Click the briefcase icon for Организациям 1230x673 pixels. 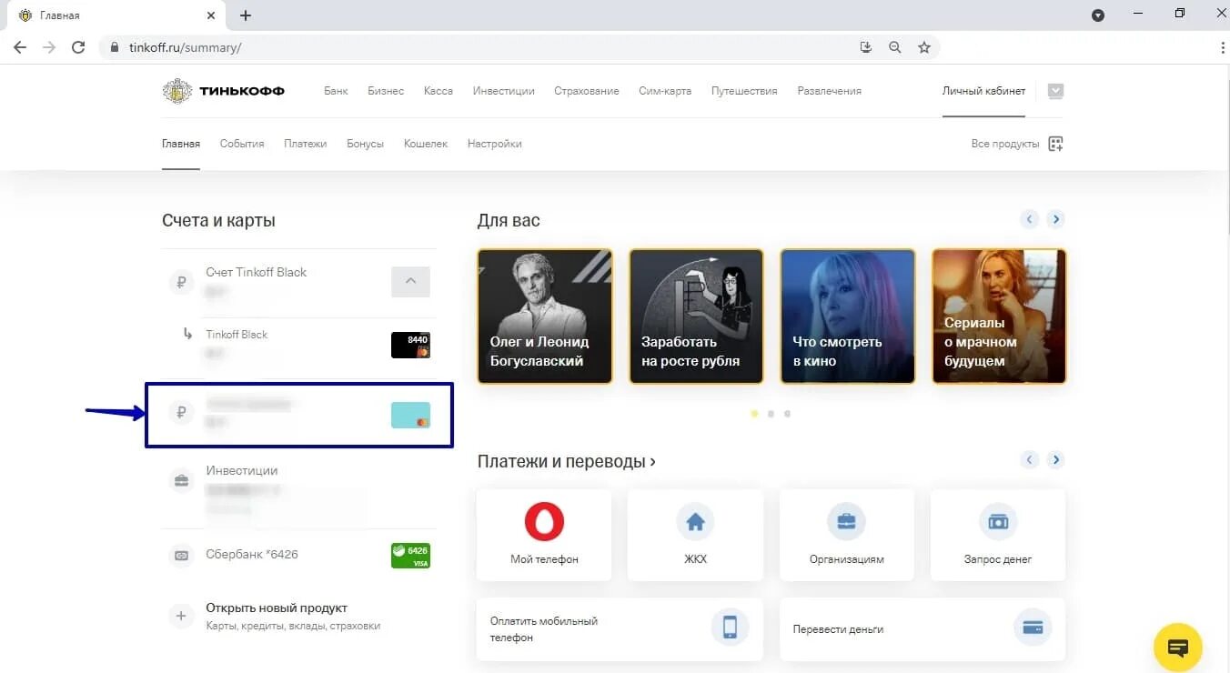tap(846, 522)
